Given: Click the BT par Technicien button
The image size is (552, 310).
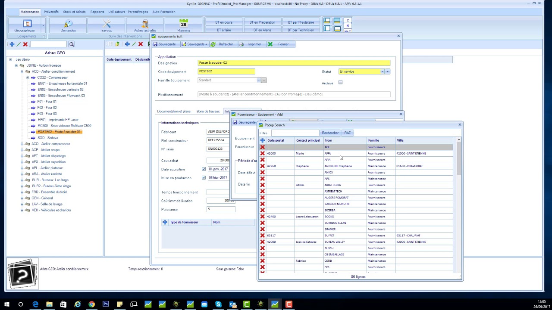Looking at the screenshot, I should [x=301, y=30].
